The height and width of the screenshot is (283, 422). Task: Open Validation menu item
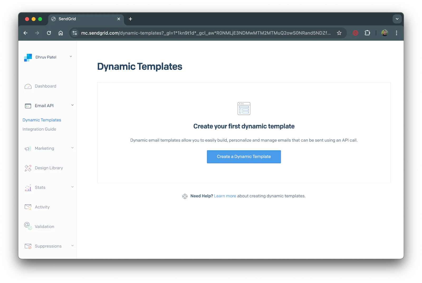coord(44,227)
